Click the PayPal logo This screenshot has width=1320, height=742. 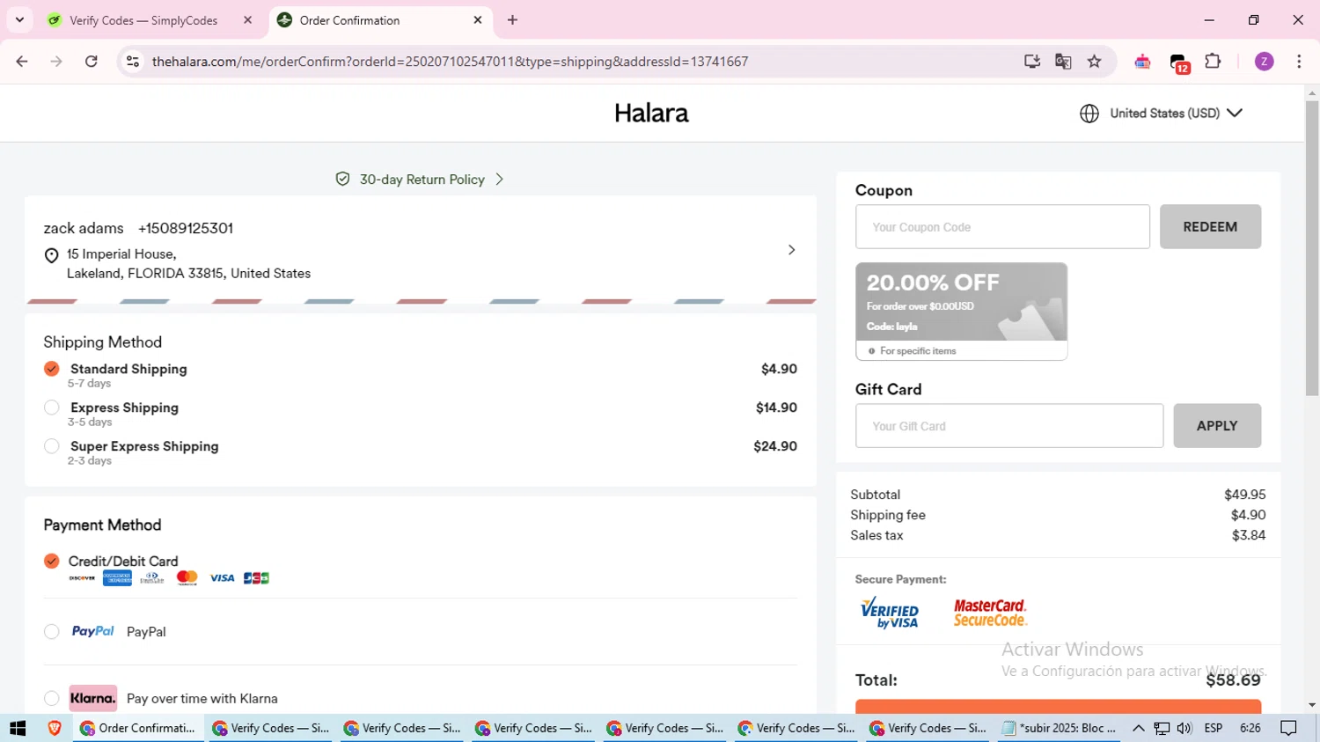[x=92, y=631]
